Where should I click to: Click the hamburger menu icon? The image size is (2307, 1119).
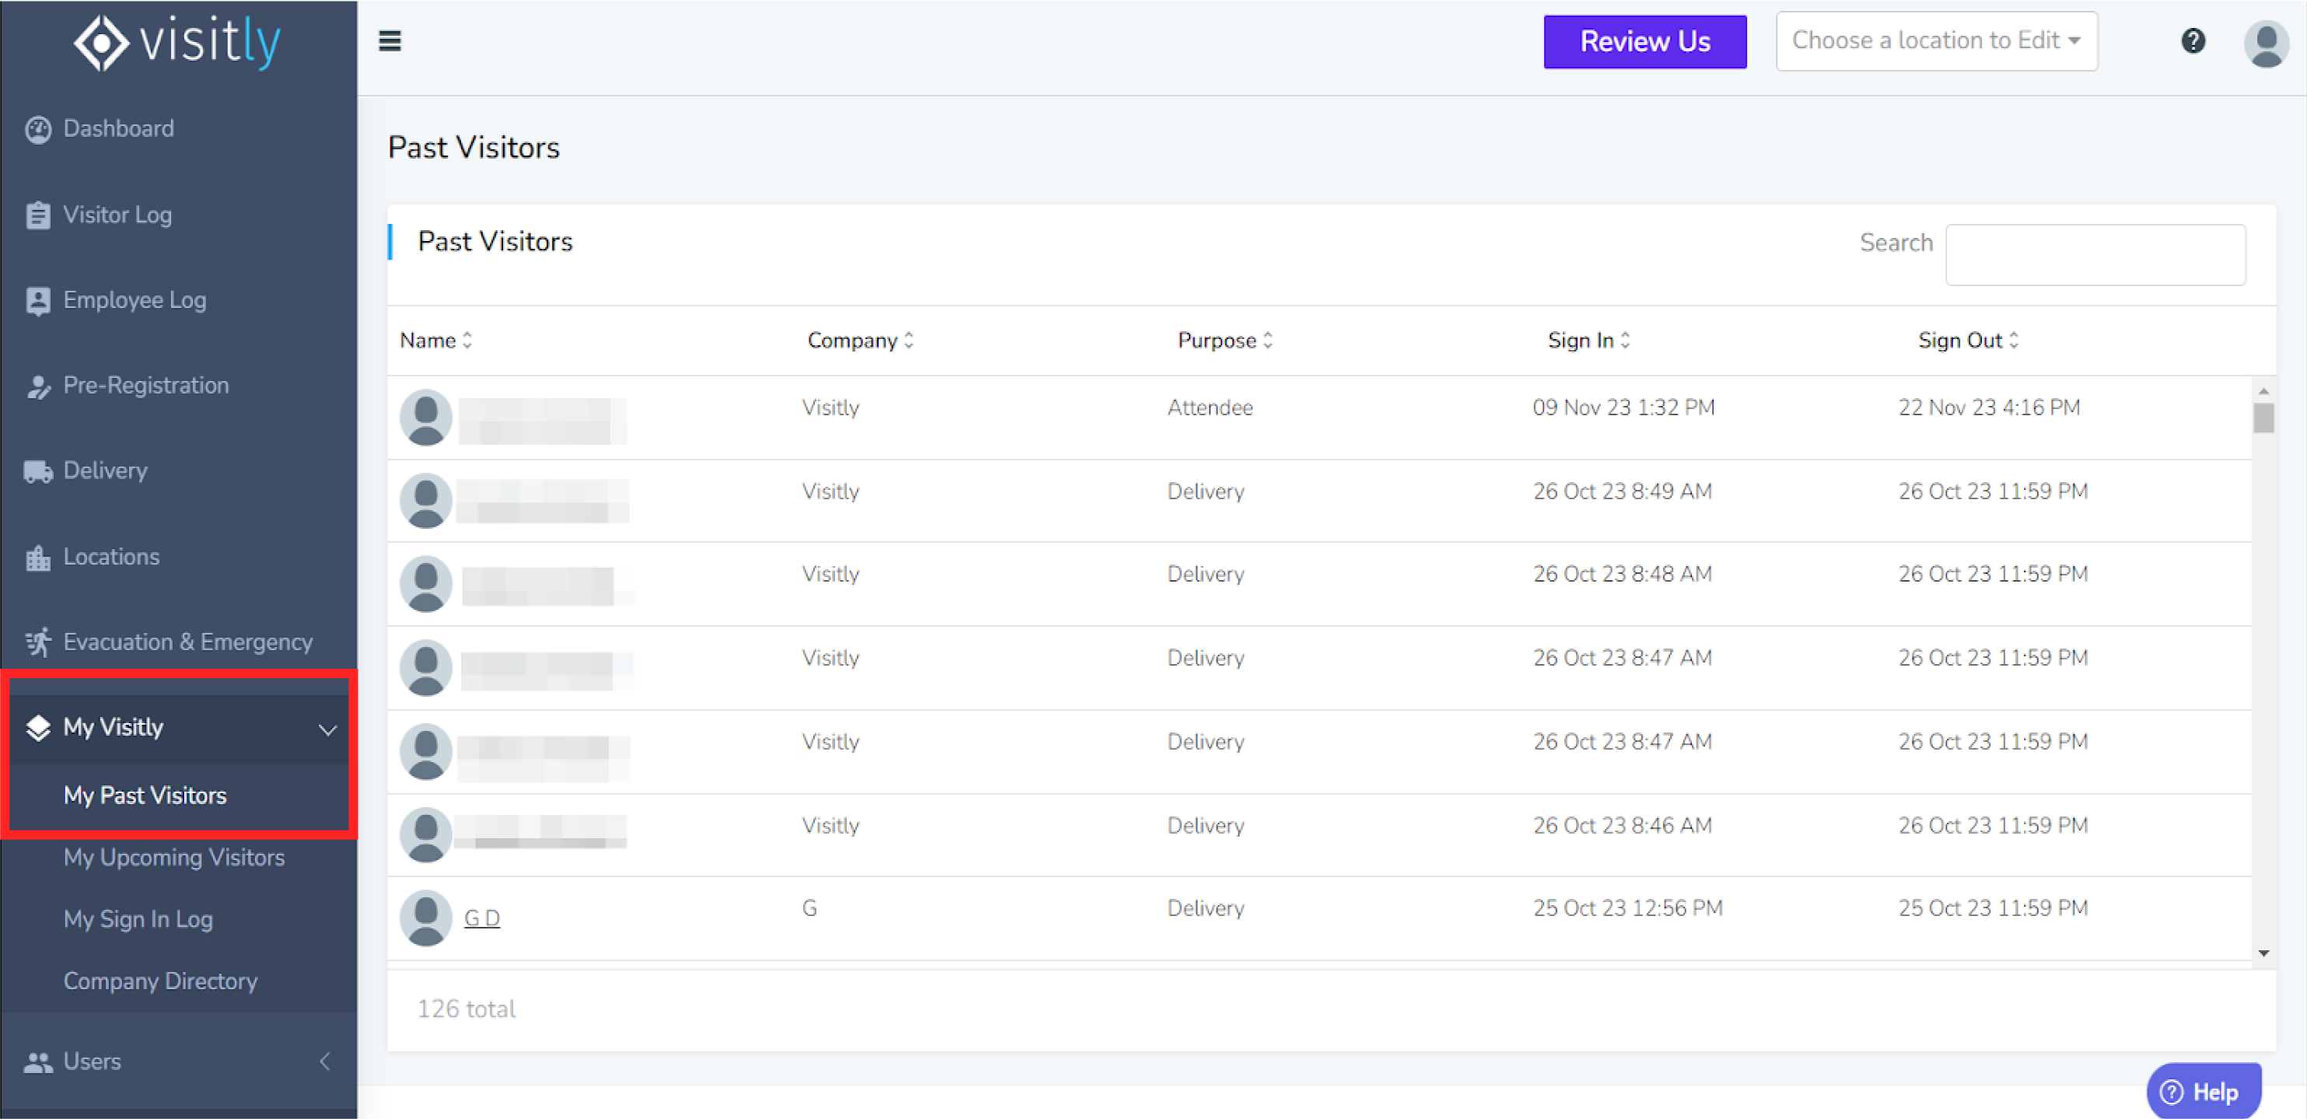(x=390, y=41)
